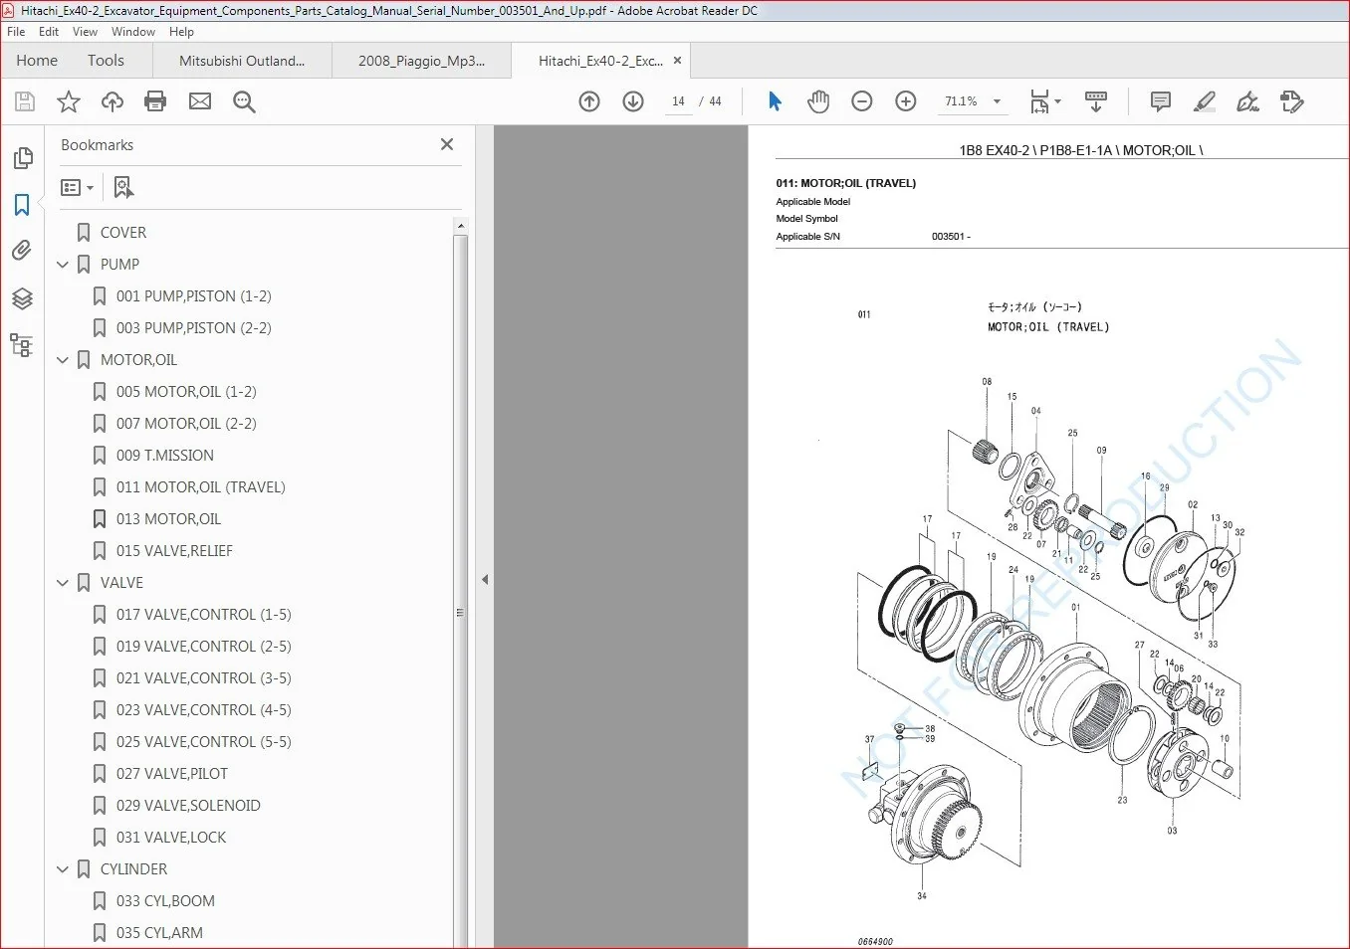Click the Share file icon

(1292, 101)
